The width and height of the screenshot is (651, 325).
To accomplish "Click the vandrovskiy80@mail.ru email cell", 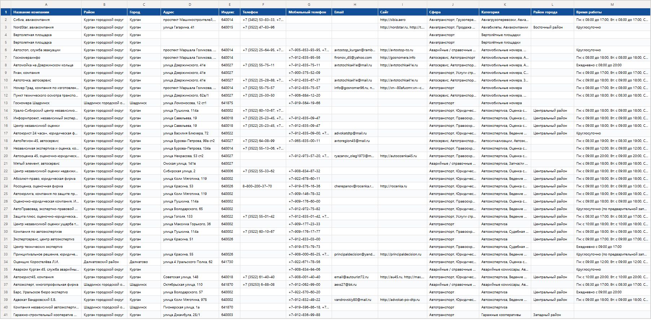I will [355, 300].
